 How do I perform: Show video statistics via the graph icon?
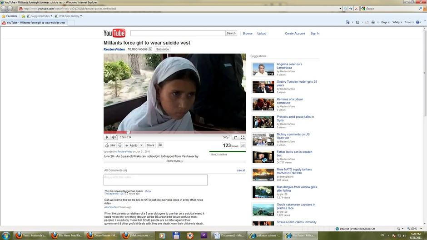(x=243, y=146)
